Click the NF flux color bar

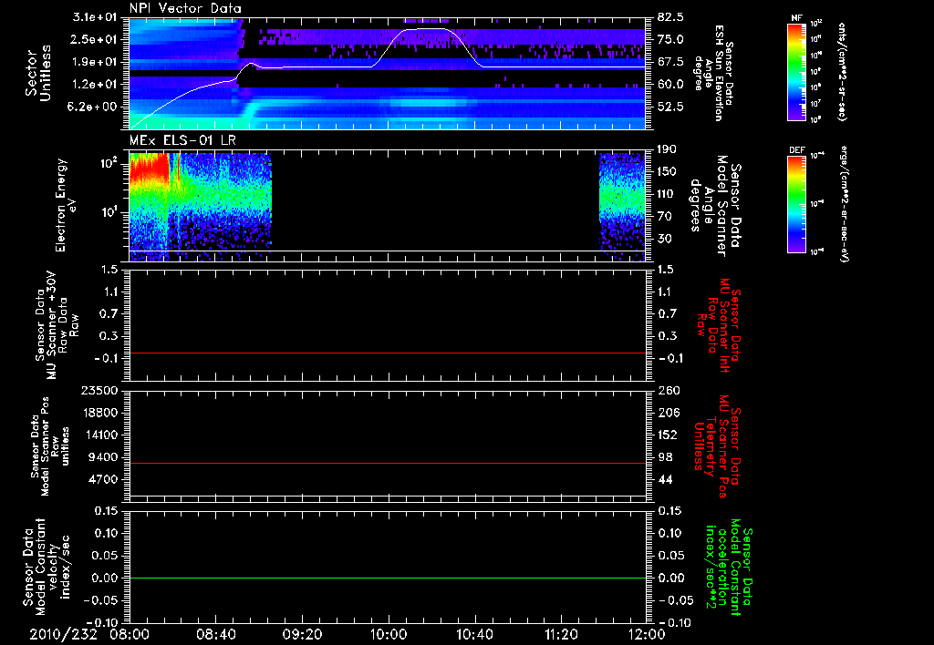coord(797,71)
